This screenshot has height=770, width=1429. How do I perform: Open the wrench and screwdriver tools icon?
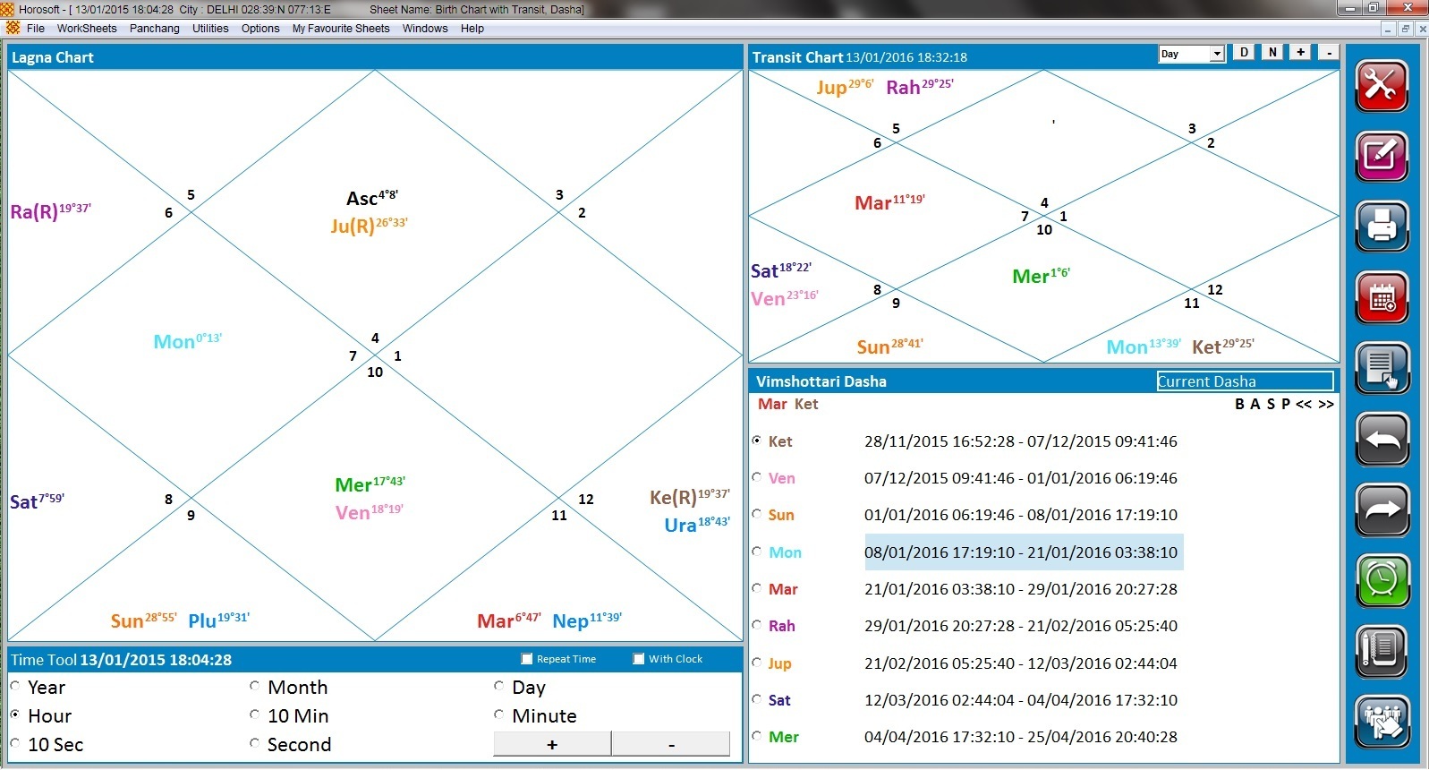click(x=1382, y=86)
